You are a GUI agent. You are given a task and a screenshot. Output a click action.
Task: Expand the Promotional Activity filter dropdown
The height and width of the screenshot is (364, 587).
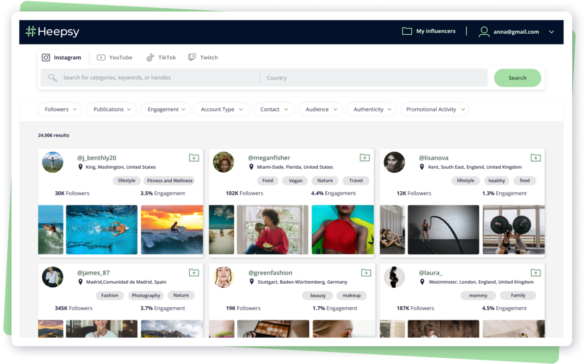click(435, 109)
